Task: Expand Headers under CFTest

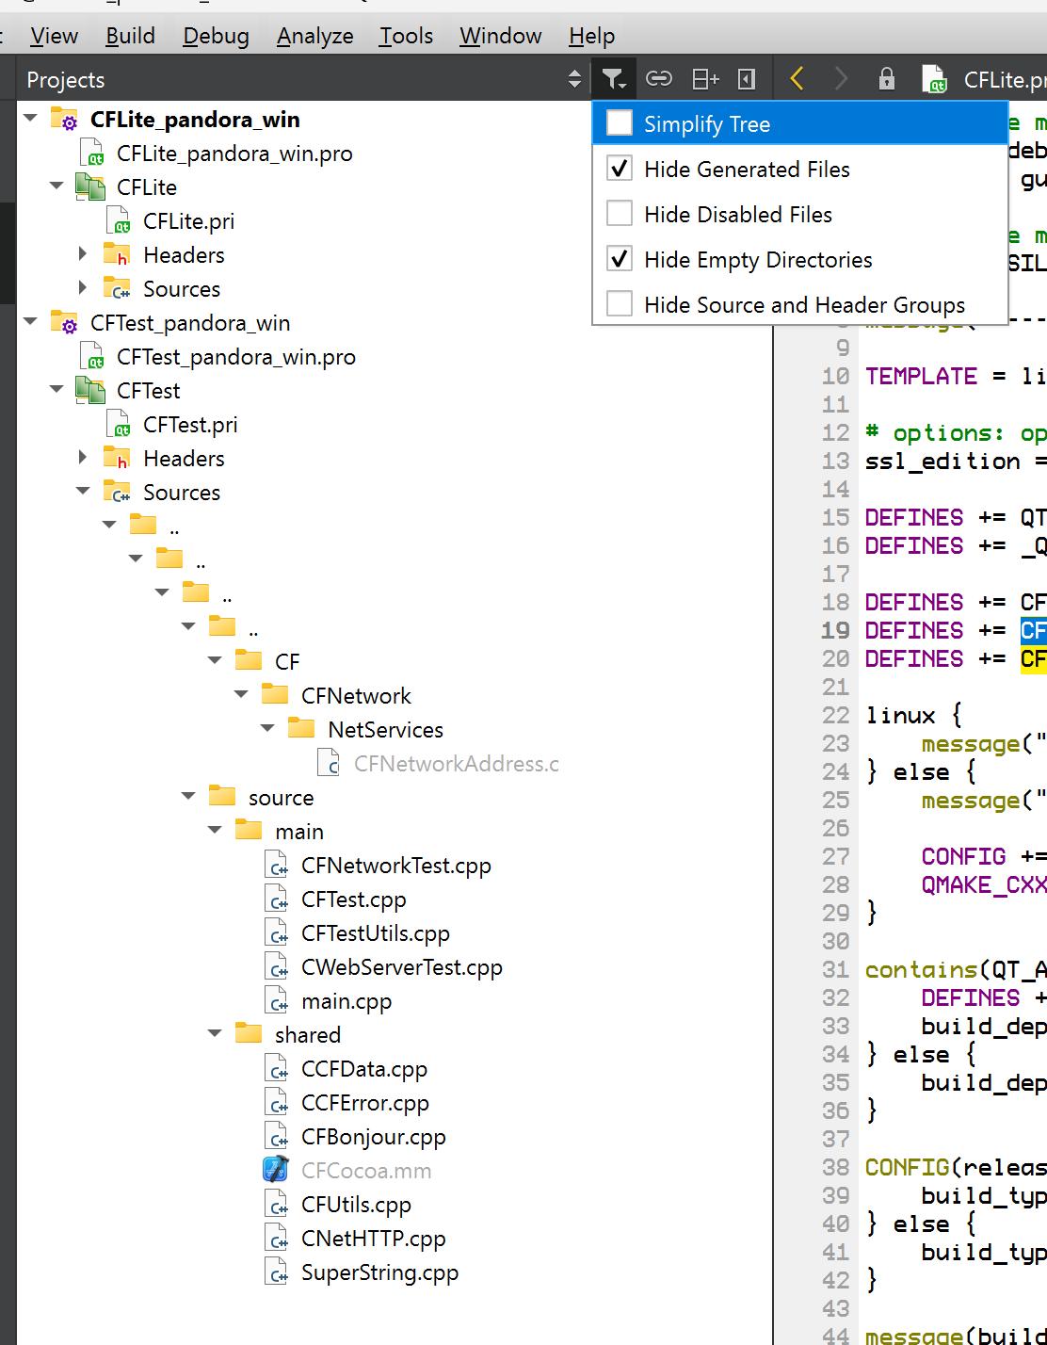Action: coord(83,458)
